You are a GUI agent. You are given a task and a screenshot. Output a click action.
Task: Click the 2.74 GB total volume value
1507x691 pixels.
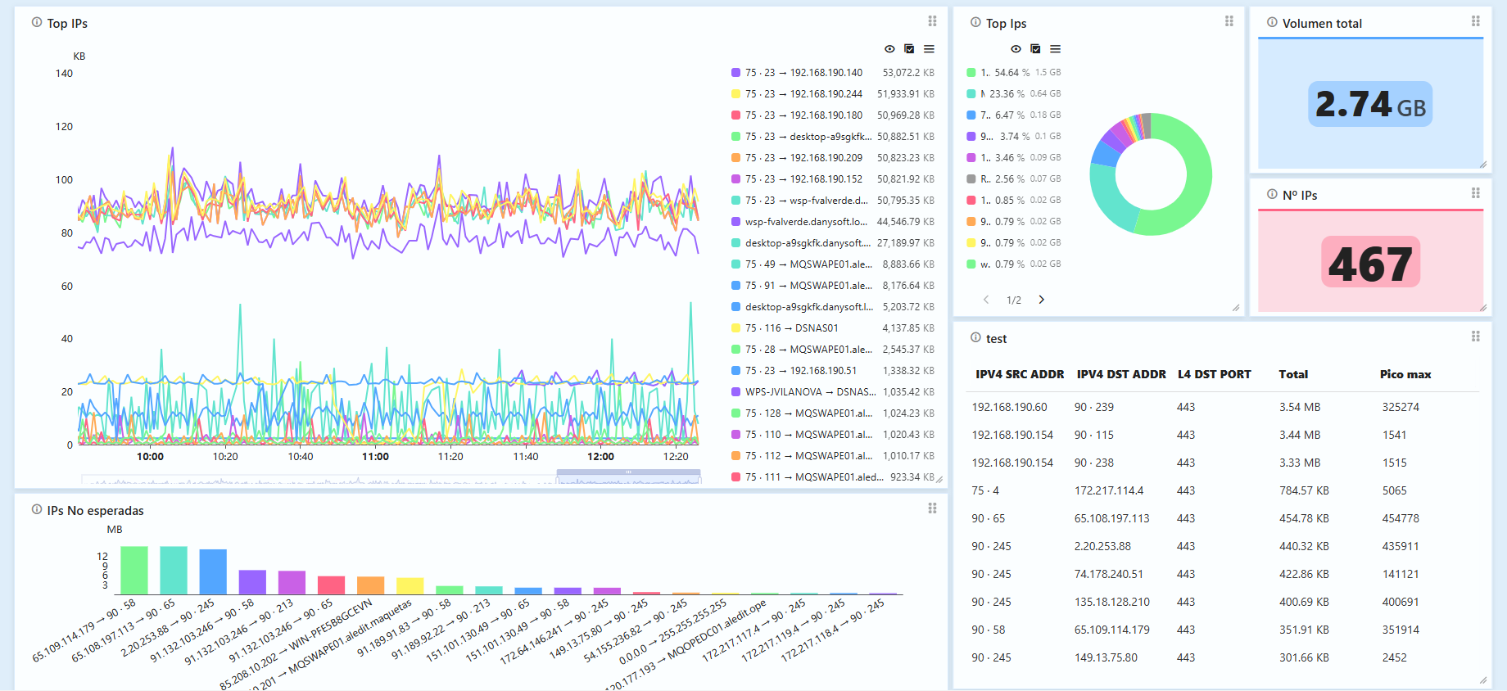coord(1370,104)
